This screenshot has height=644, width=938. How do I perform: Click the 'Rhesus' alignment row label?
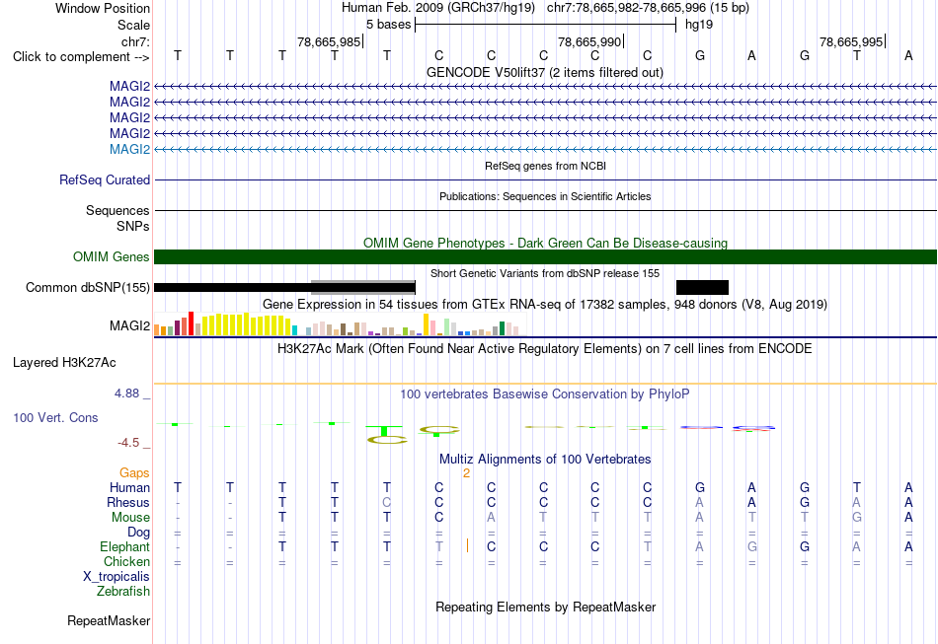click(128, 502)
